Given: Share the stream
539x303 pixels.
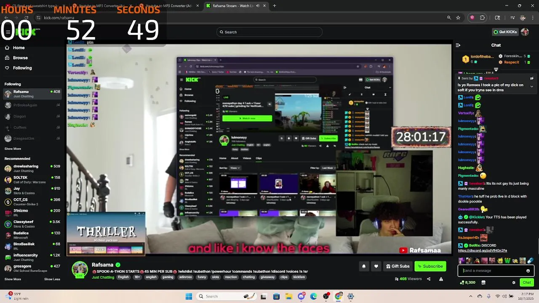Looking at the screenshot, I should (x=429, y=279).
